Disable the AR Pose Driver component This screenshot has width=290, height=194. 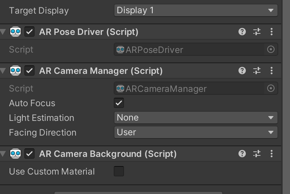click(x=29, y=32)
